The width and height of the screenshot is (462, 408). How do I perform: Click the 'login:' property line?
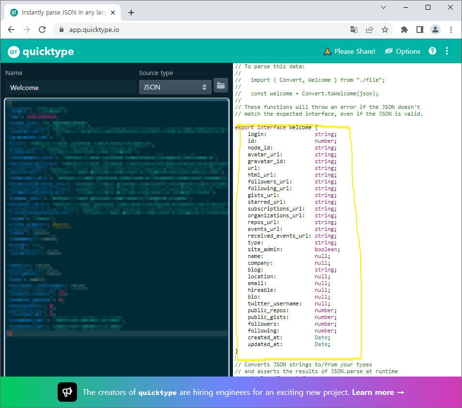(292, 134)
